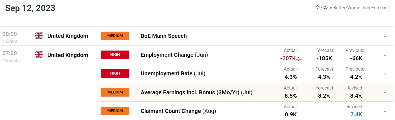Image resolution: width=395 pixels, height=120 pixels.
Task: Expand the Claimant Count Change chevron
Action: pos(385,111)
